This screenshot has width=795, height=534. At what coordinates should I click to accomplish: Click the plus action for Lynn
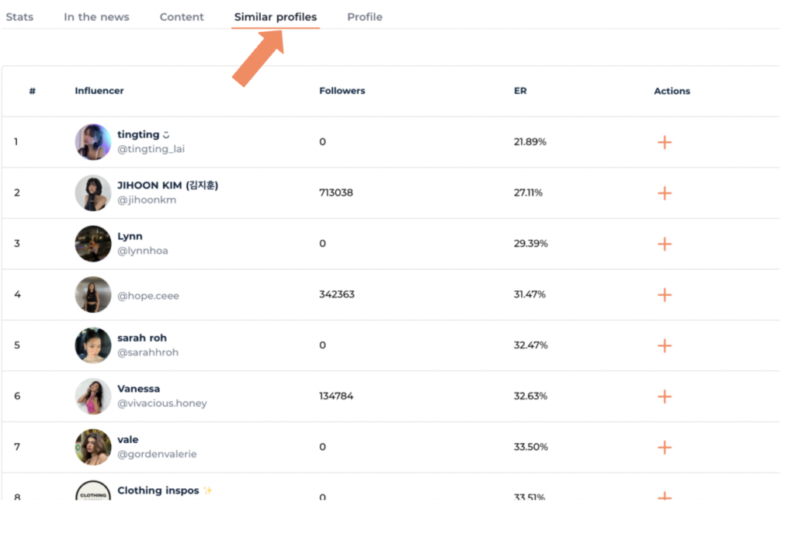[664, 244]
